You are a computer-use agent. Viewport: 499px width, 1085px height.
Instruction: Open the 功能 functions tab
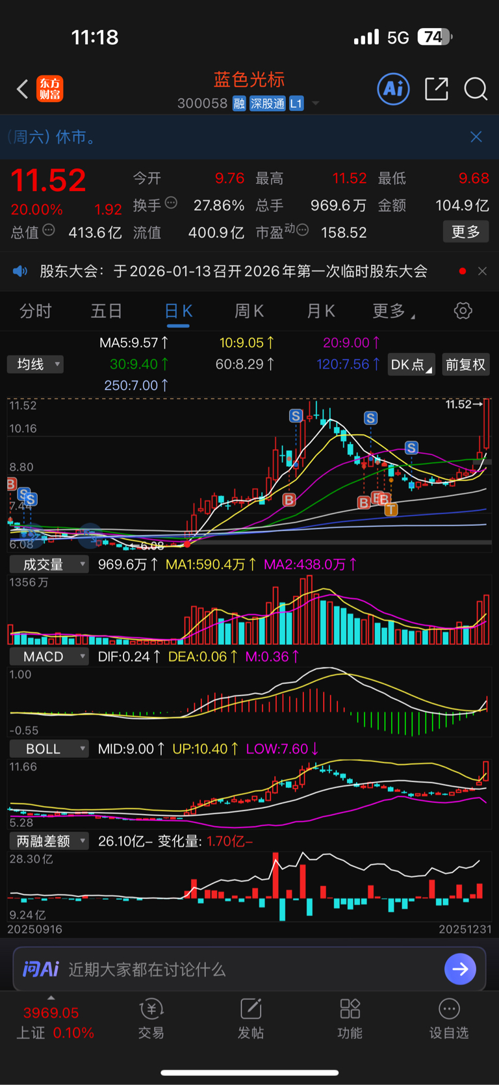[350, 1019]
